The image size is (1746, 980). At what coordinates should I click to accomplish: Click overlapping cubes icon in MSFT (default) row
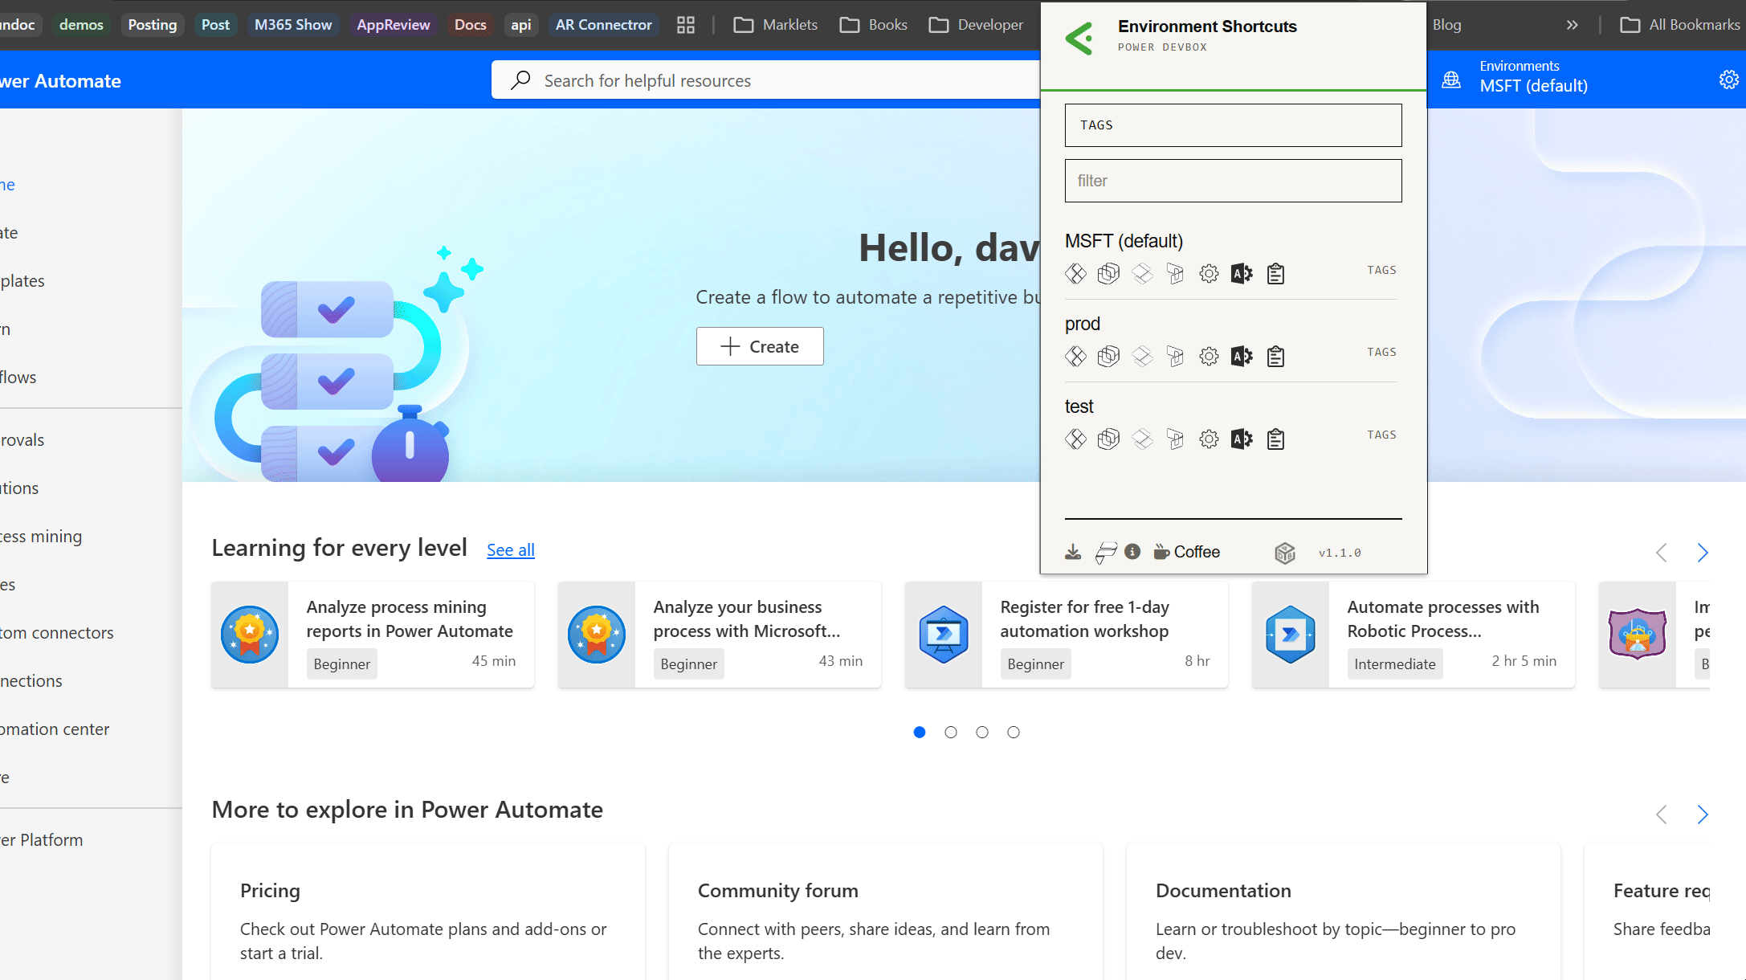coord(1108,274)
